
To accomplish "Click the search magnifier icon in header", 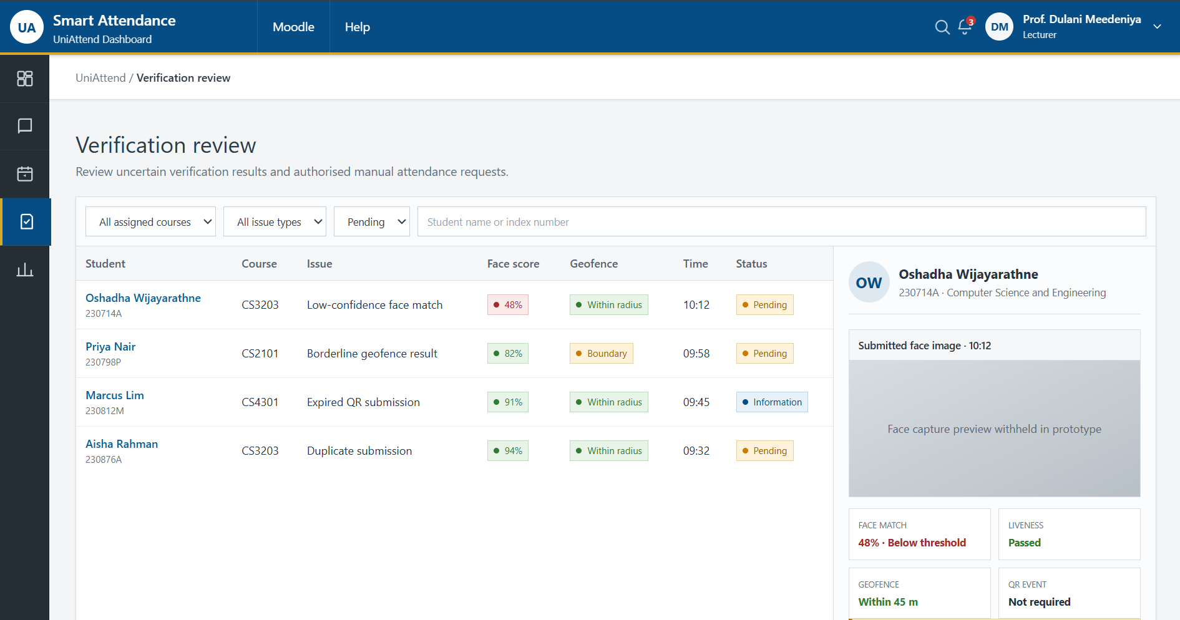I will [942, 27].
